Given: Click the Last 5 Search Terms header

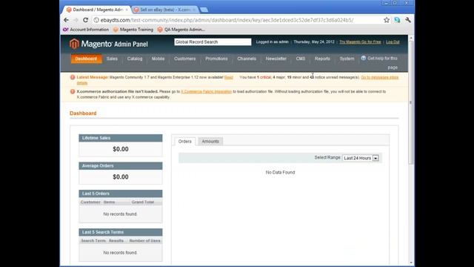Looking at the screenshot, I should click(121, 232).
